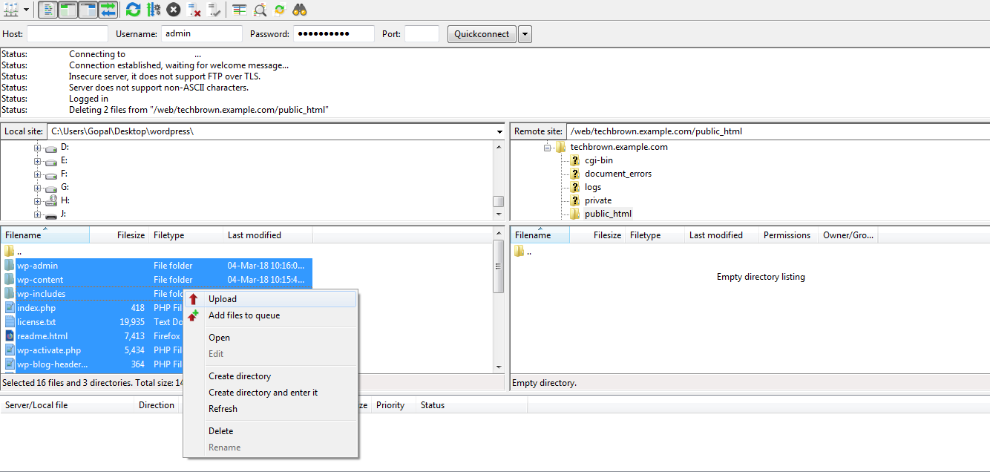
Task: Refresh the file and folder lists
Action: pyautogui.click(x=133, y=10)
